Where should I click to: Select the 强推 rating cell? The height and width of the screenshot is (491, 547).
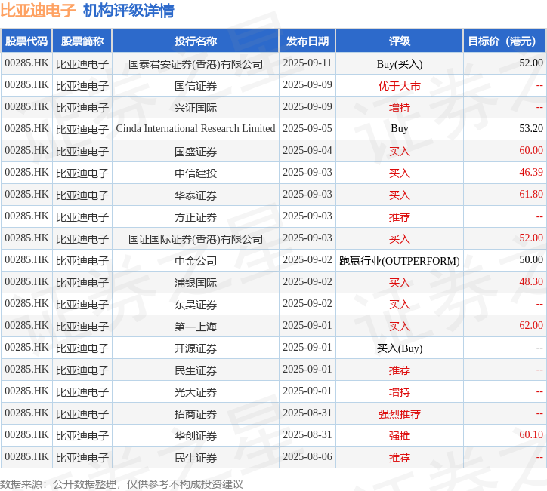click(x=400, y=436)
